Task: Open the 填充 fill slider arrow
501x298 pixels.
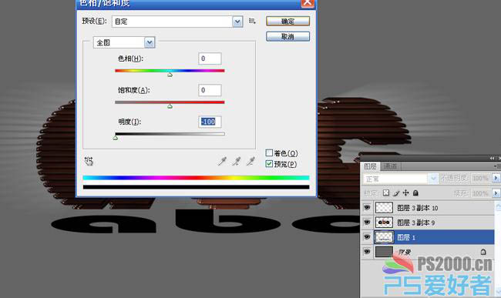Action: (x=496, y=193)
